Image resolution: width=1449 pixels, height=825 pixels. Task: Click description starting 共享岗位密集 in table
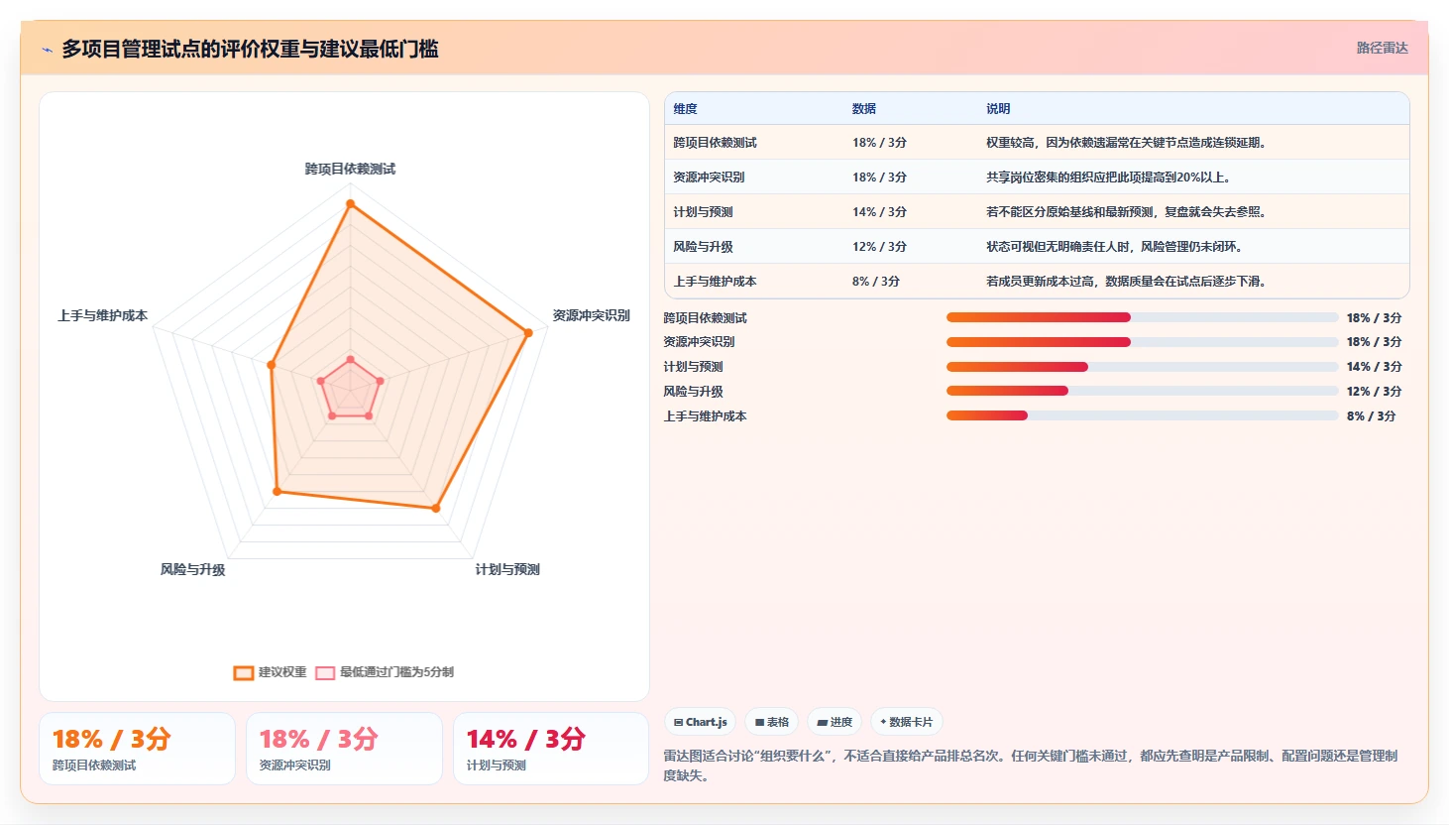coord(1109,177)
